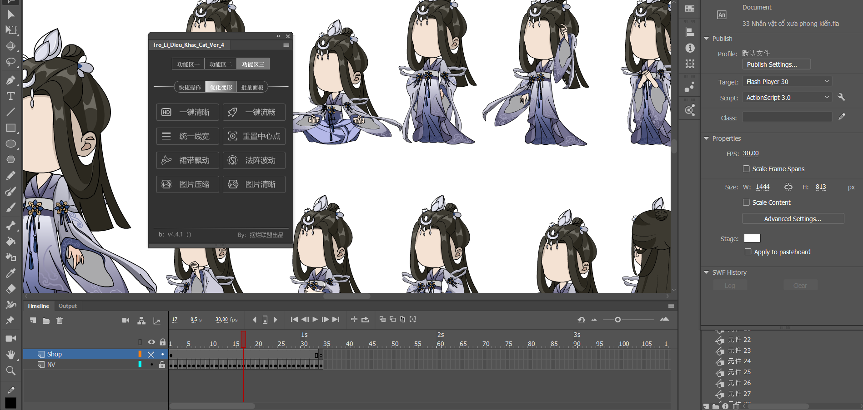
Task: Click the Publish Settings button
Action: [x=776, y=64]
